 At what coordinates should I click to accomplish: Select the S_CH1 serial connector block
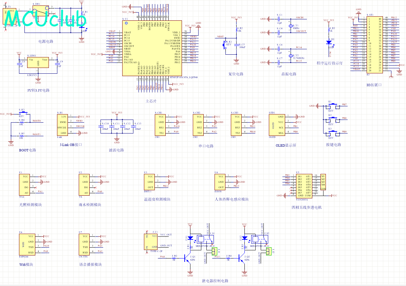[160, 125]
